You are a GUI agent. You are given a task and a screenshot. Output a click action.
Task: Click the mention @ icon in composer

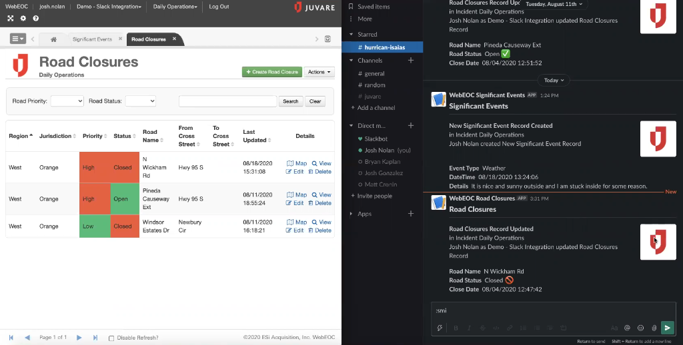tap(627, 328)
